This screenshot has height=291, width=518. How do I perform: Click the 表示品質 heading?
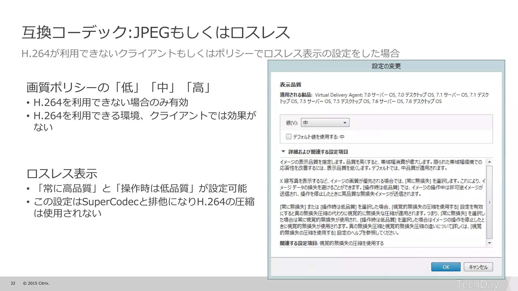(x=290, y=85)
